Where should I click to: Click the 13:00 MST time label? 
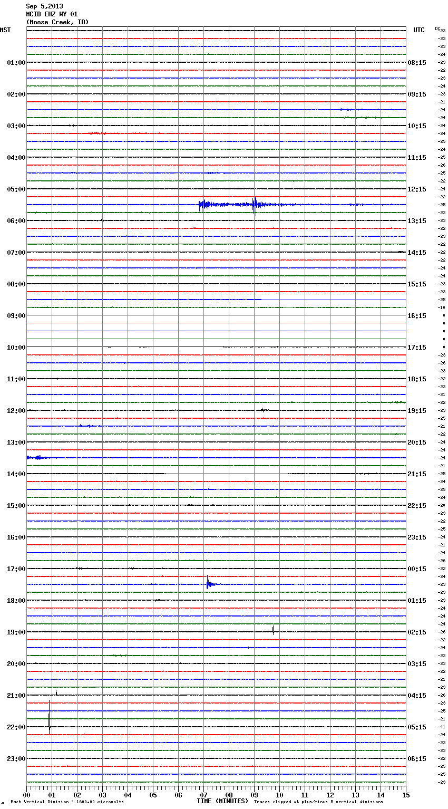pyautogui.click(x=16, y=442)
